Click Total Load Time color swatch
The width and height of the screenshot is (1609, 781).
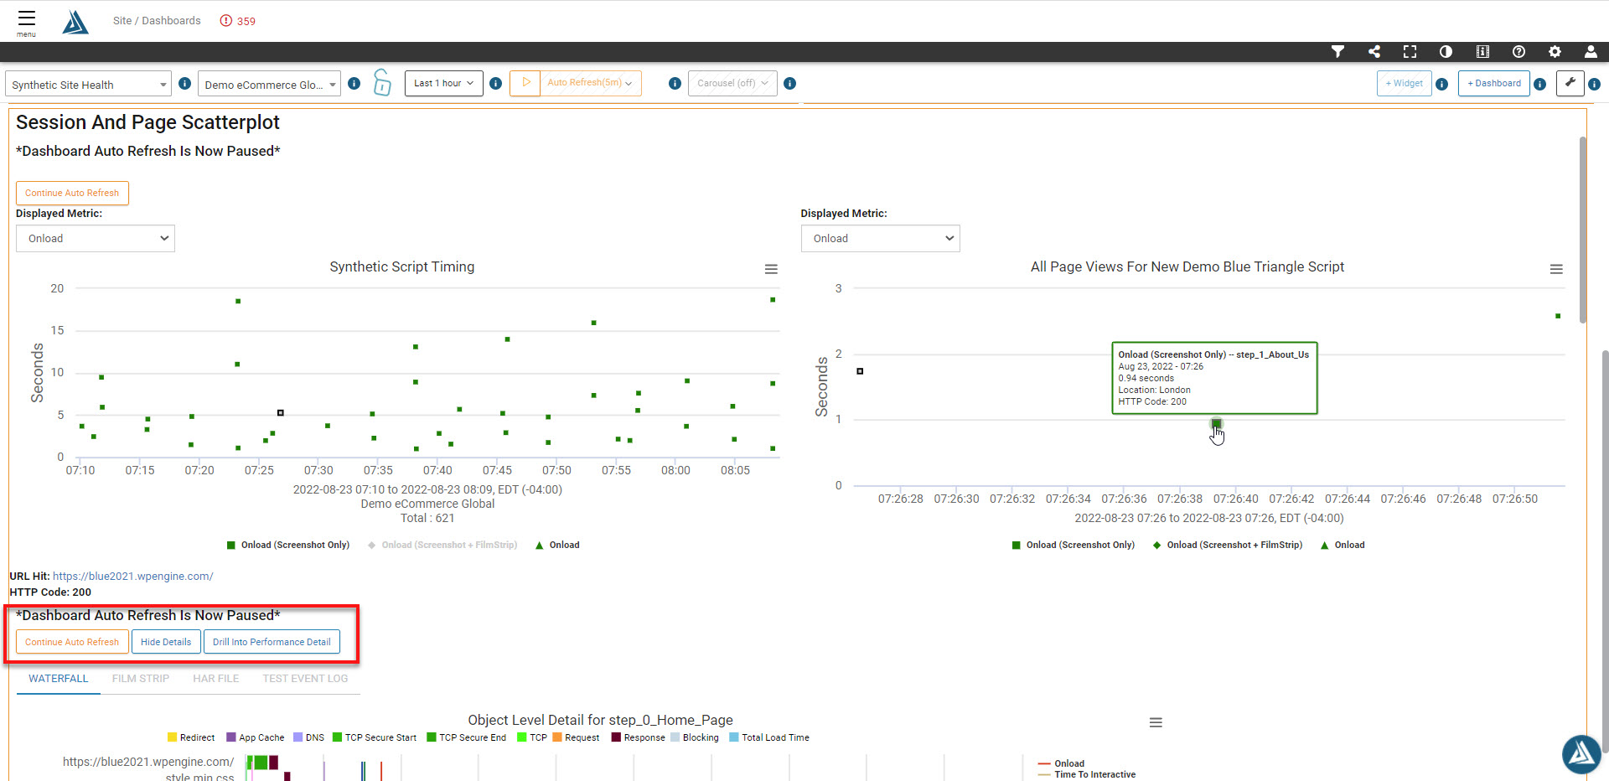click(734, 737)
